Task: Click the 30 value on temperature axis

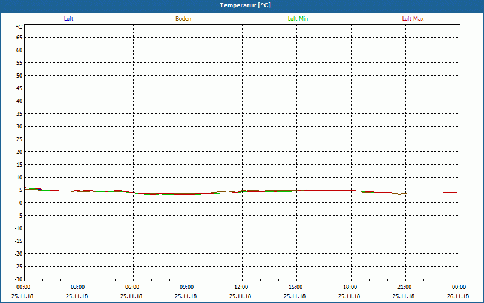Action: pos(19,127)
